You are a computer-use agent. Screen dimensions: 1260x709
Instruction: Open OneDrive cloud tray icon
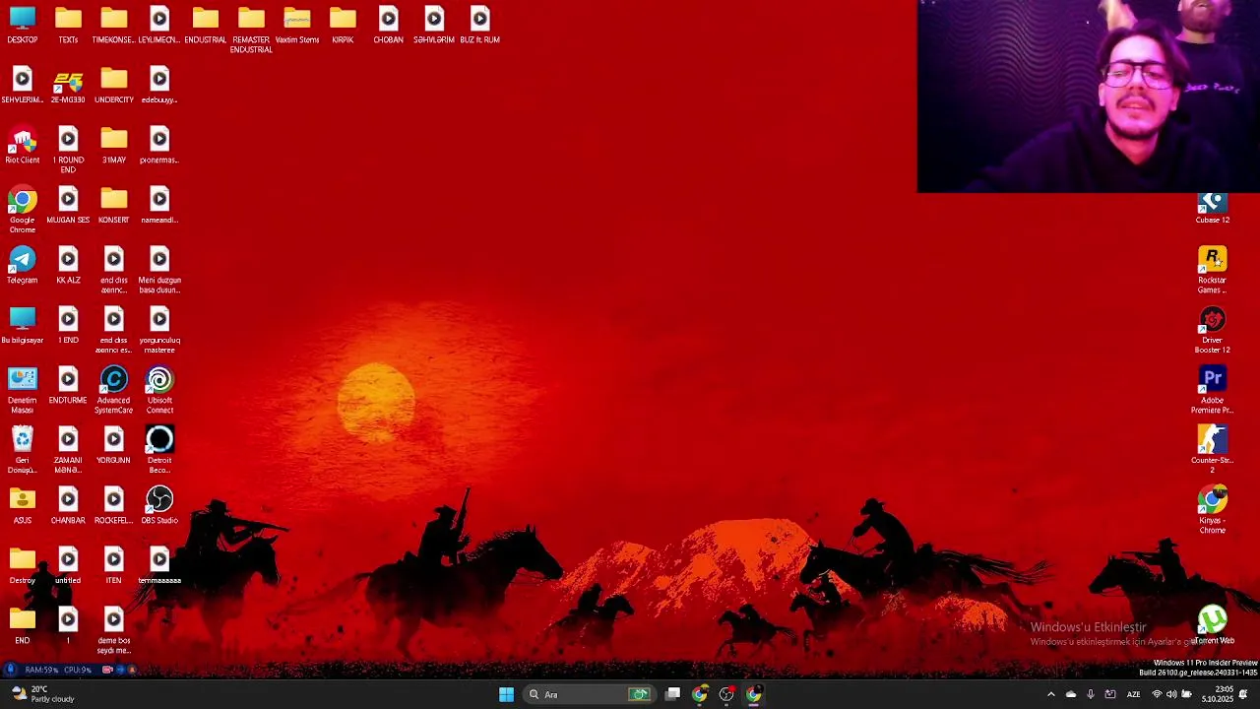pos(1071,694)
